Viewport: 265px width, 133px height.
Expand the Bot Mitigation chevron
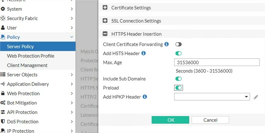click(72, 103)
